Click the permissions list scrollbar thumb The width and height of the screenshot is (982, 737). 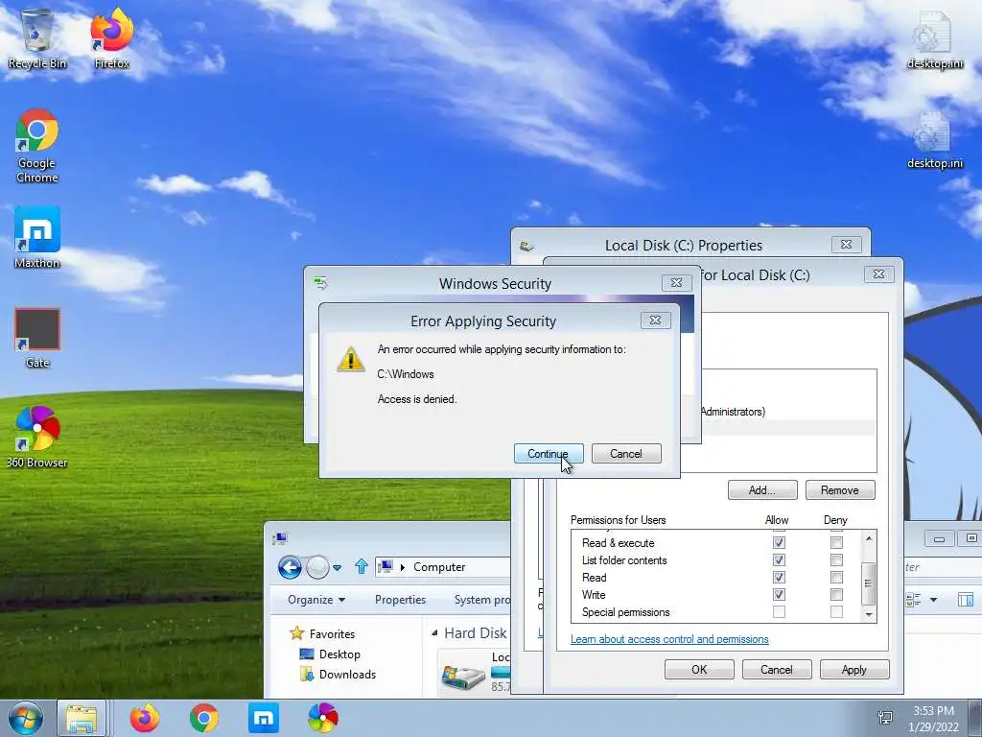point(868,582)
